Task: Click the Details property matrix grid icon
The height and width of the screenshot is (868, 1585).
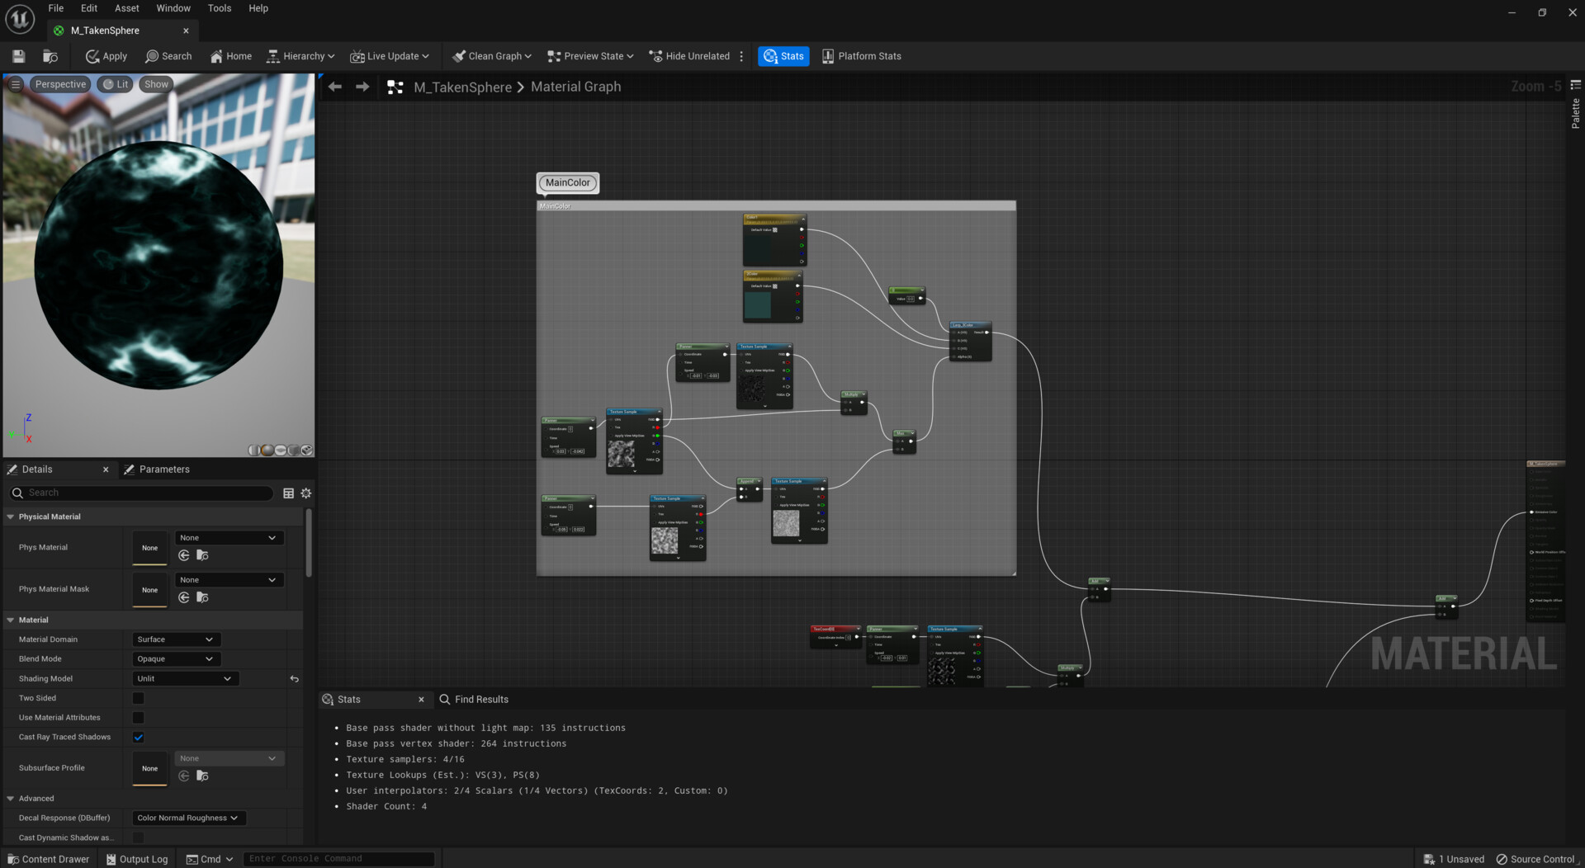Action: (x=288, y=493)
